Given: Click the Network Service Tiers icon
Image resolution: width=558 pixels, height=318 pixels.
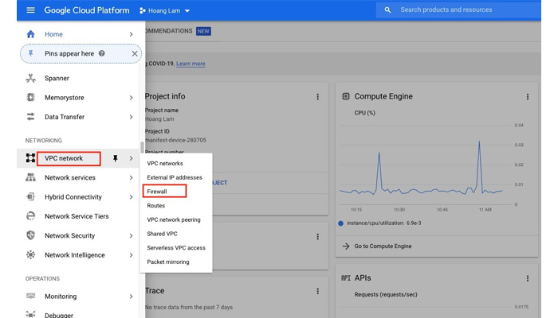Looking at the screenshot, I should coord(30,216).
